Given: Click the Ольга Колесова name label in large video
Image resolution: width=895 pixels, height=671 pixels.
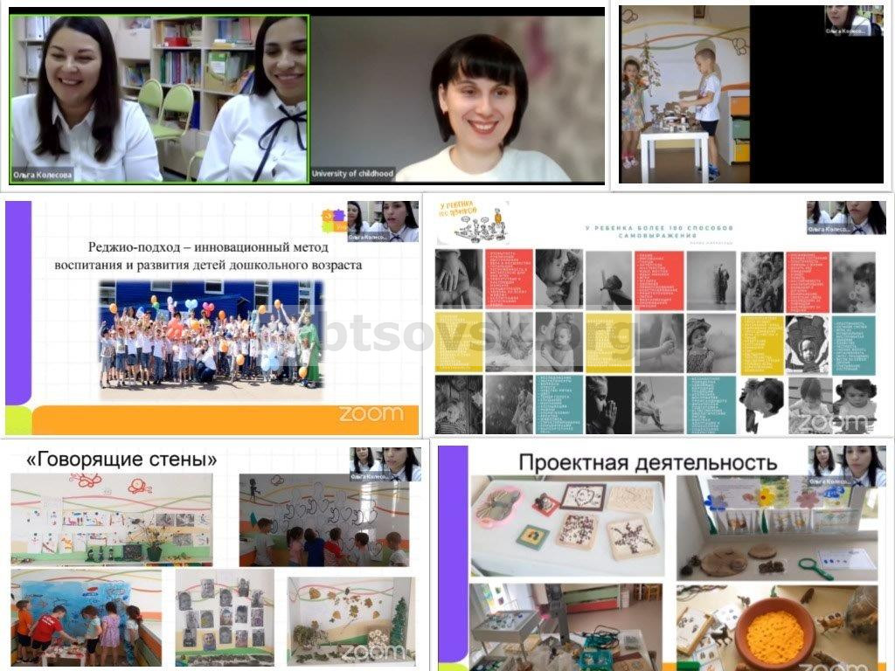Looking at the screenshot, I should pyautogui.click(x=42, y=175).
